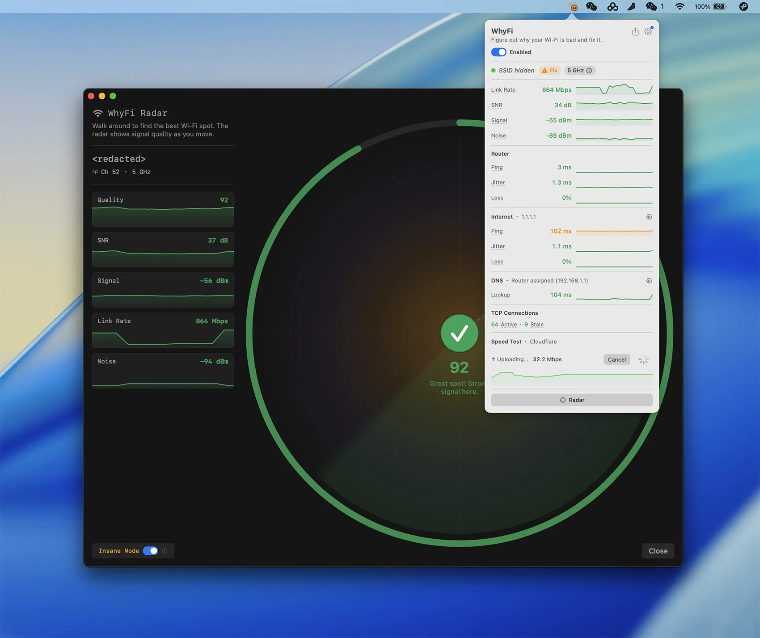
Task: Click the Active TCP connections label
Action: [x=508, y=325]
